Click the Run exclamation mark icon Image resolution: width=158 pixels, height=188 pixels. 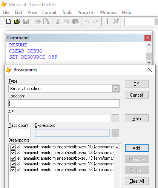107,21
